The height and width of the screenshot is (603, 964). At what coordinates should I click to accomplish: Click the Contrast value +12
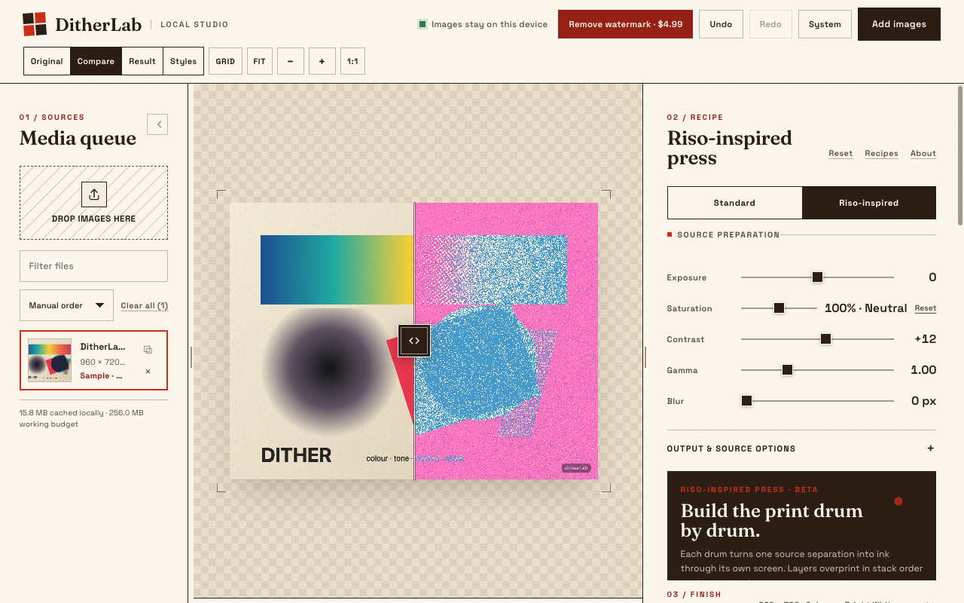[926, 339]
